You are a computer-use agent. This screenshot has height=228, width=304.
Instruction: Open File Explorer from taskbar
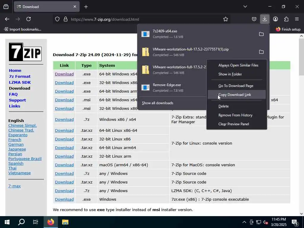click(65, 222)
